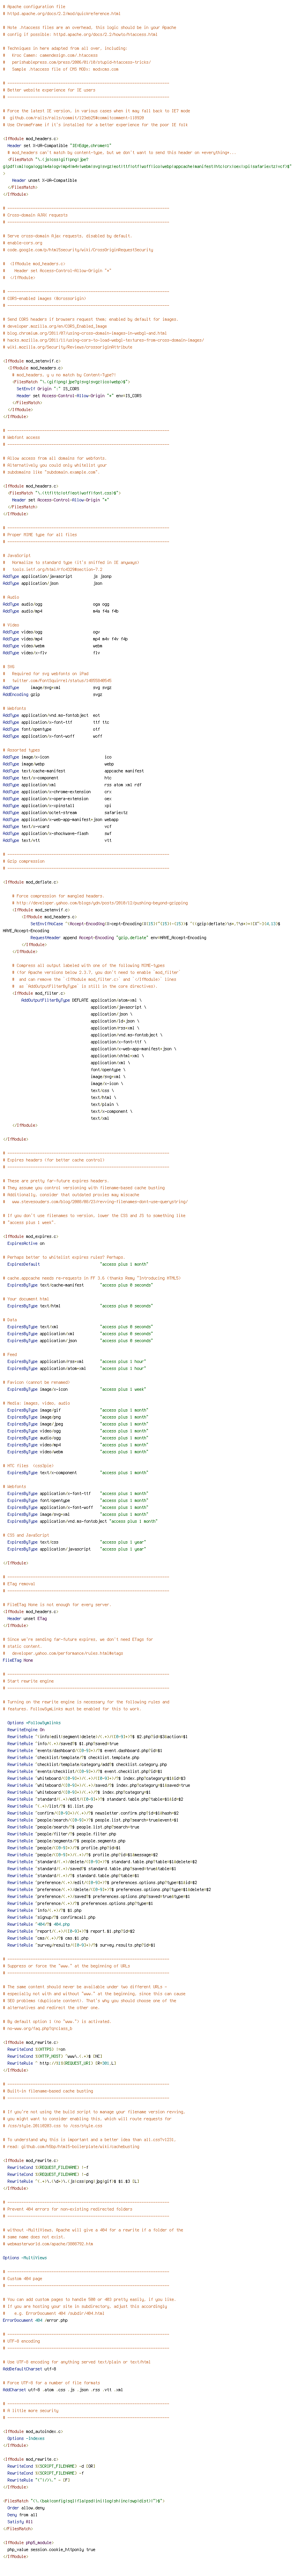Click the 'AddType image/x-icon ico' line
The width and height of the screenshot is (295, 2563).
(58, 757)
